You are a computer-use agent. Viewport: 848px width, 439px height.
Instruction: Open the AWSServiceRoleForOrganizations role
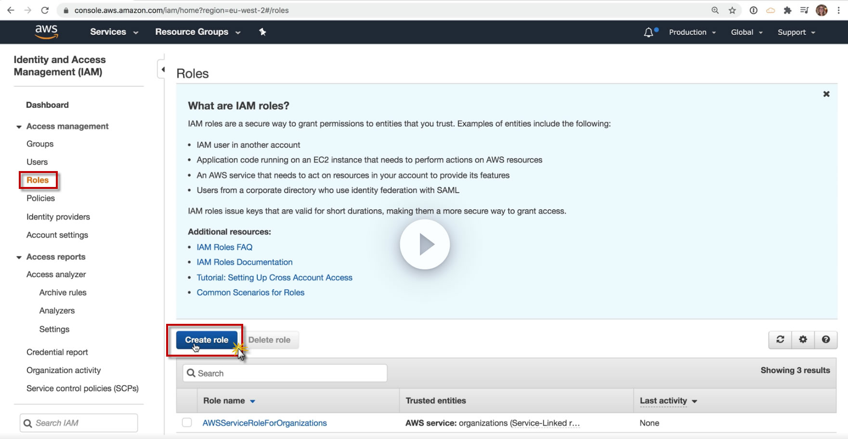(x=264, y=423)
